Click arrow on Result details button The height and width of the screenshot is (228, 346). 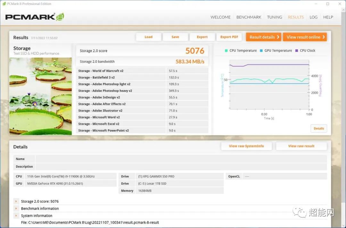(x=278, y=37)
